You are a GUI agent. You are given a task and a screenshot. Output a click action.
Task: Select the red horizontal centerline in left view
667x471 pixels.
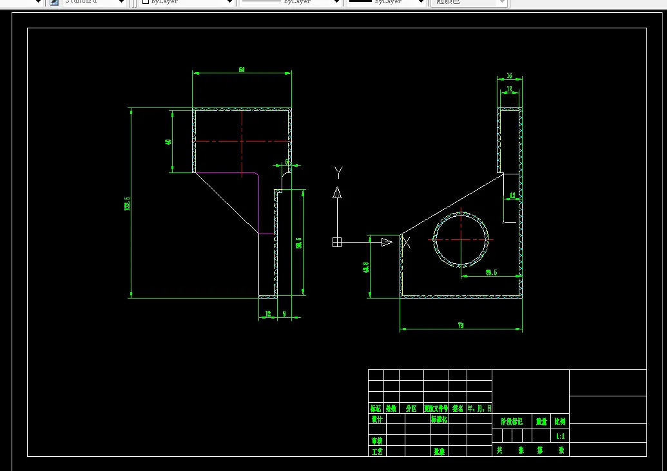coord(242,141)
